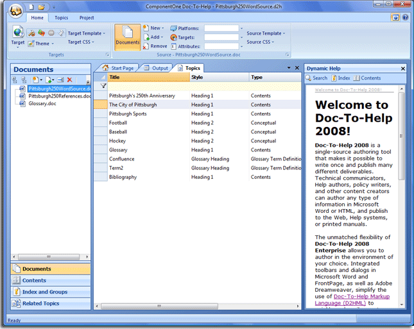Click the filter funnel icon in Topics grid
Viewport: 414px width, 329px height.
point(103,86)
